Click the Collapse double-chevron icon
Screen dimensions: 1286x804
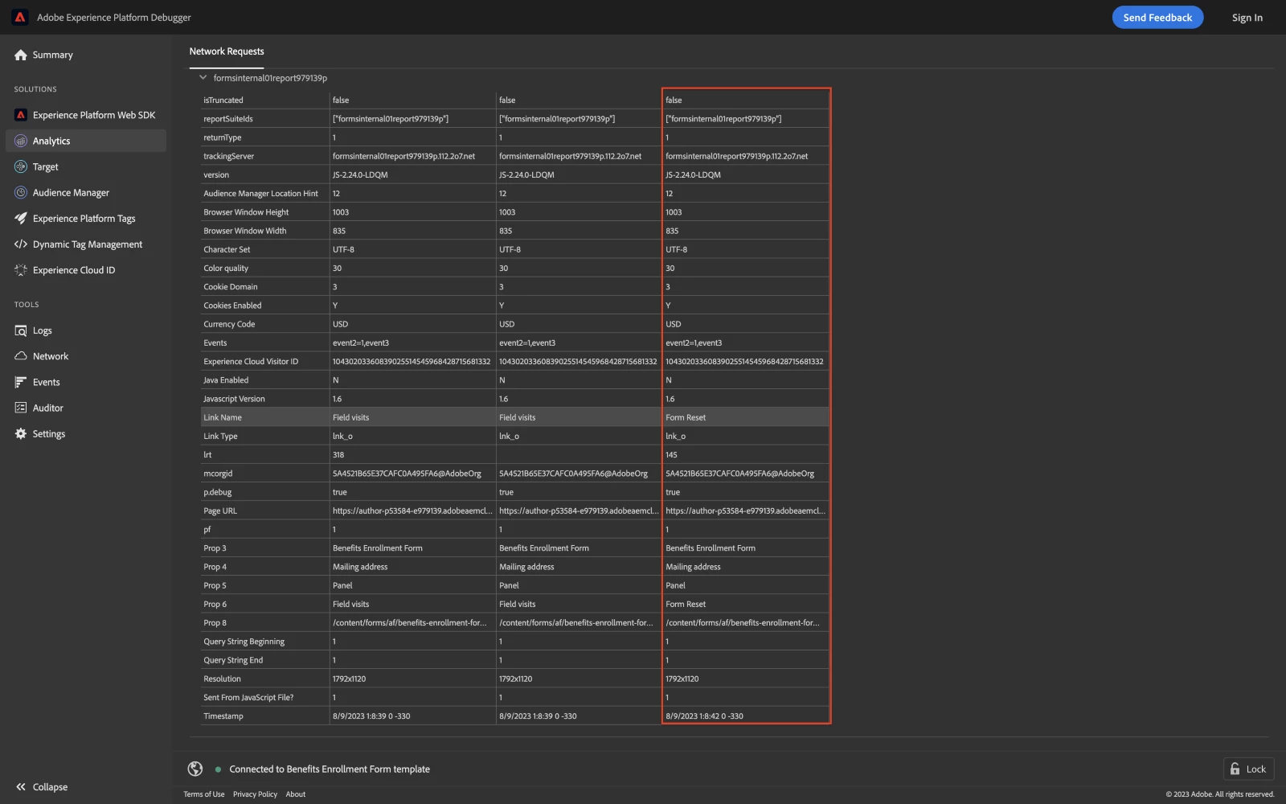click(x=21, y=787)
